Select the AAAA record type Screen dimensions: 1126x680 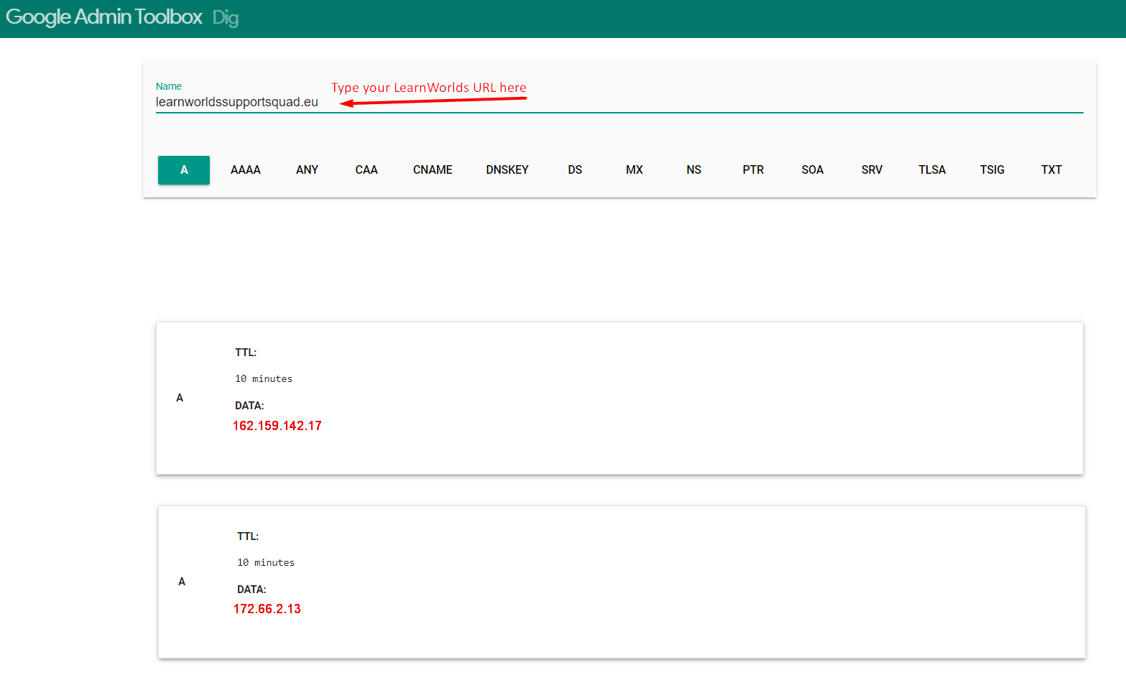pos(246,170)
